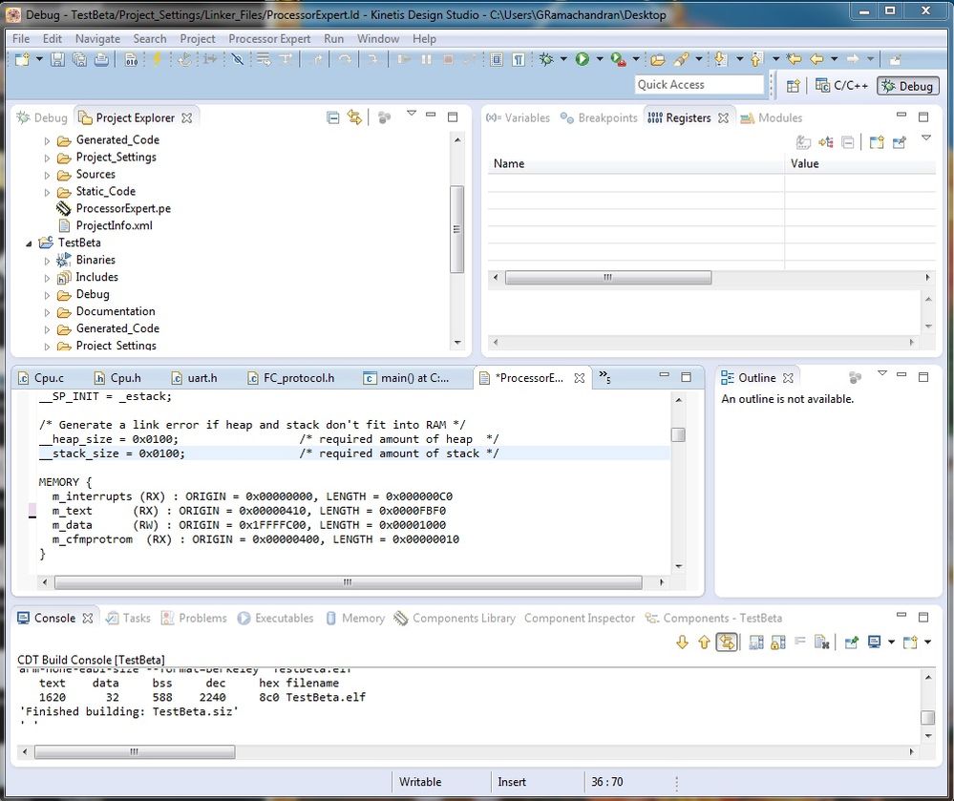Open the File menu
Image resolution: width=954 pixels, height=801 pixels.
pyautogui.click(x=21, y=38)
